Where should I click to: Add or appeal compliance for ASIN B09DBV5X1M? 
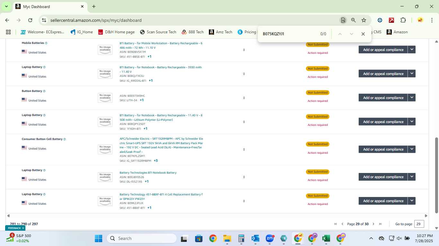point(383,50)
